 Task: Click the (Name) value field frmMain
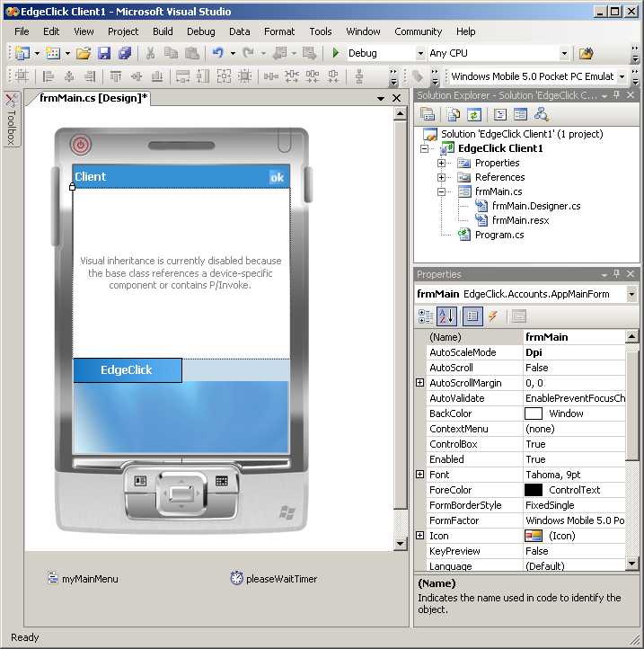click(x=574, y=337)
